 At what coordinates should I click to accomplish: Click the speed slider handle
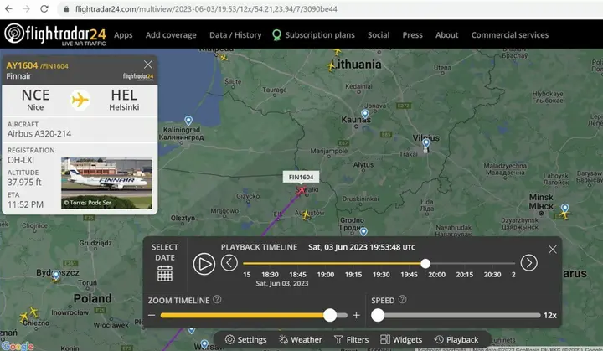378,315
